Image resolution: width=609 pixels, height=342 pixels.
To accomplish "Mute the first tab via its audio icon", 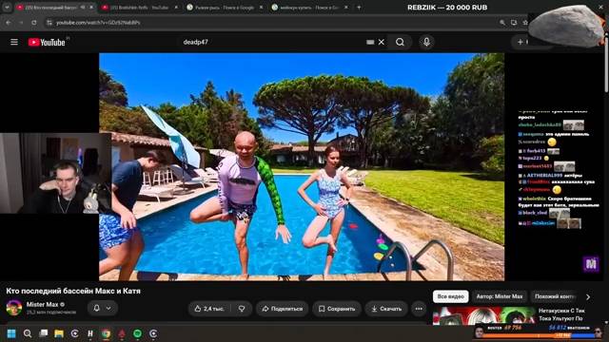I will tap(83, 8).
